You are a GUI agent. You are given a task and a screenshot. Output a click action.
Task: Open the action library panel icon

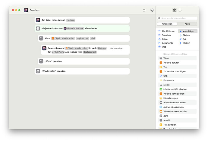(175, 10)
